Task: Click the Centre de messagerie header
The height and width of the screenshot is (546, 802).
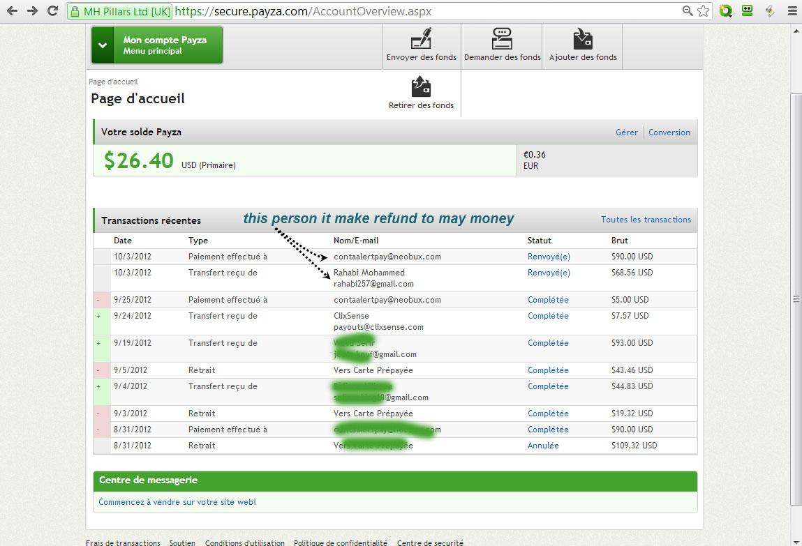Action: pyautogui.click(x=149, y=480)
